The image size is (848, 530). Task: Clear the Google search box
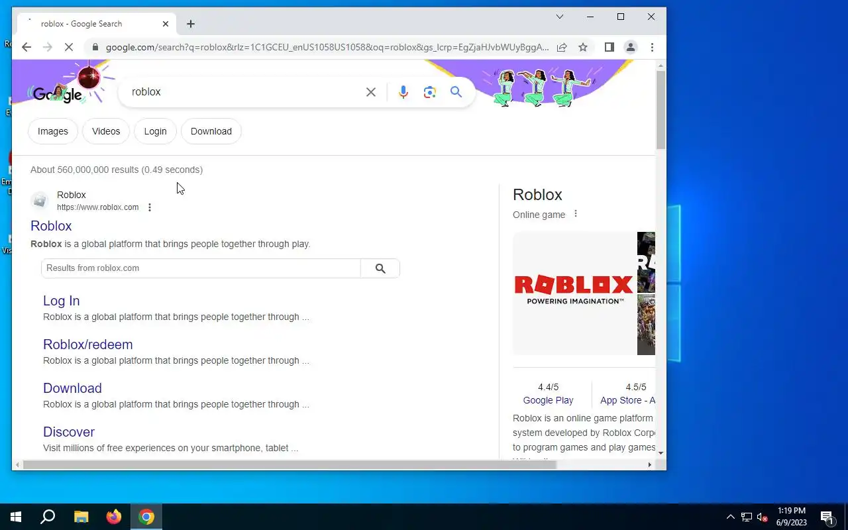(x=371, y=92)
